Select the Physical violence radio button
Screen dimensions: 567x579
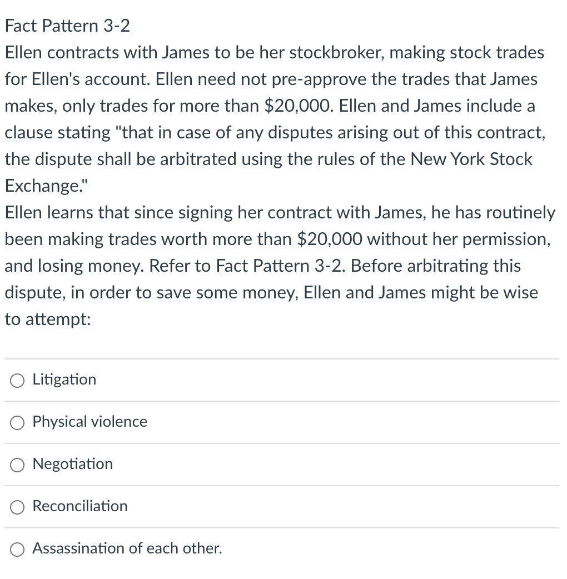pyautogui.click(x=17, y=423)
